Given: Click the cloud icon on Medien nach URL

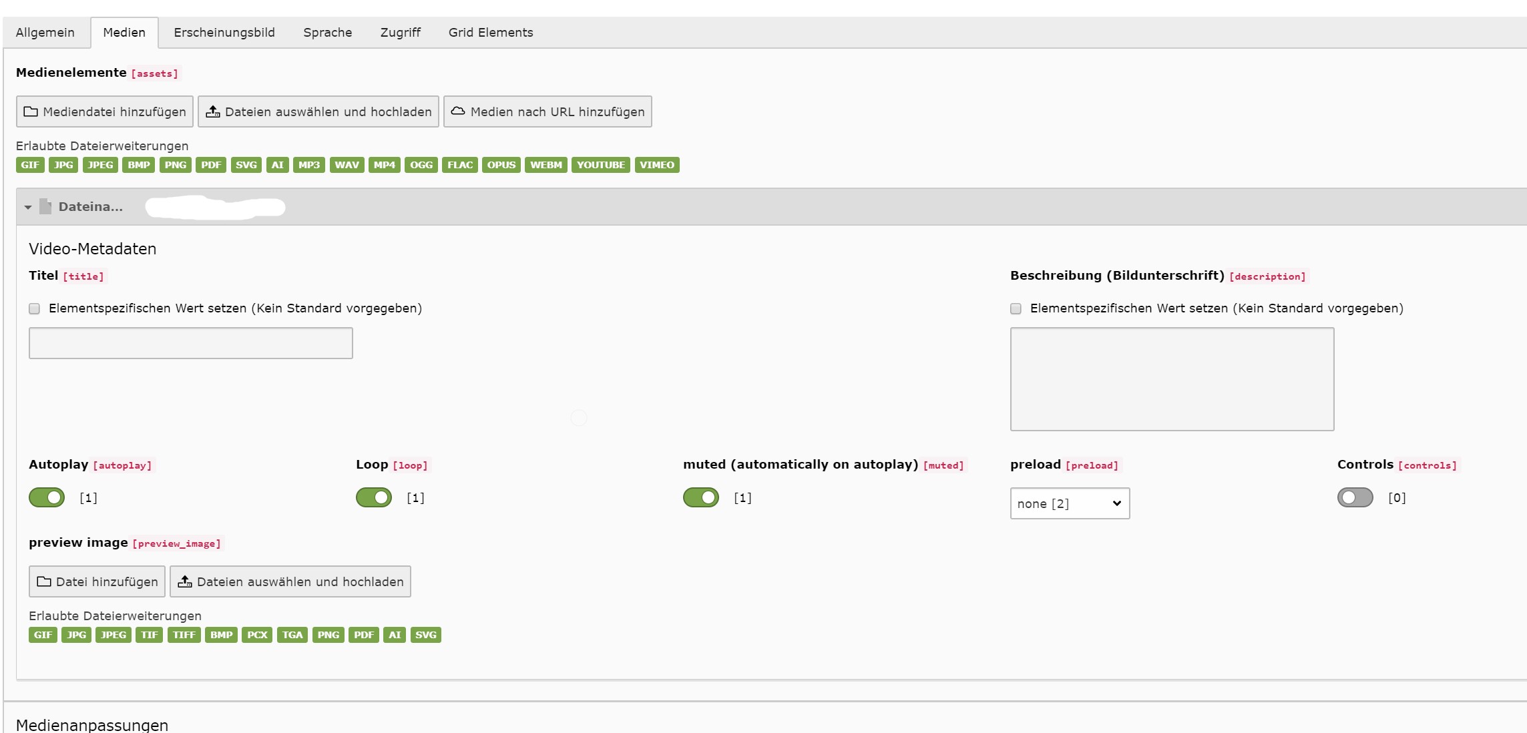Looking at the screenshot, I should pyautogui.click(x=458, y=111).
